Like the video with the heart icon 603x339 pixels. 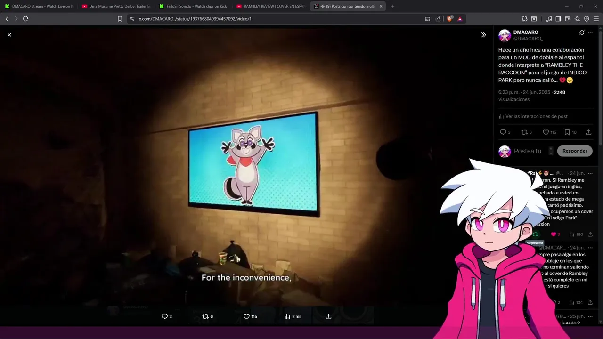pyautogui.click(x=246, y=316)
